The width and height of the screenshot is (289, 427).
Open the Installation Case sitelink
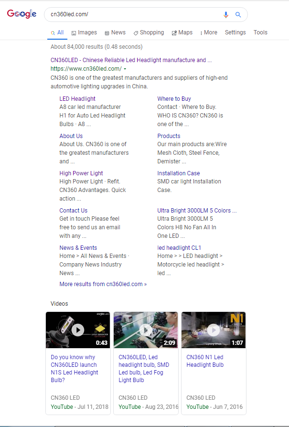pos(178,173)
